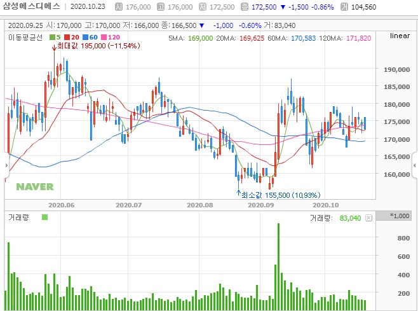This screenshot has width=418, height=311.
Task: Click the 이동평균선 legend label
Action: 25,38
